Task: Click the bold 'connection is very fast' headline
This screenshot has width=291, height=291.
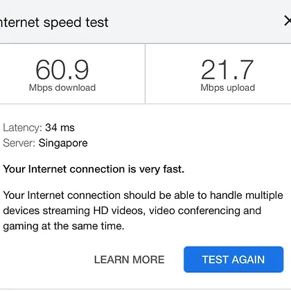Action: click(x=94, y=169)
